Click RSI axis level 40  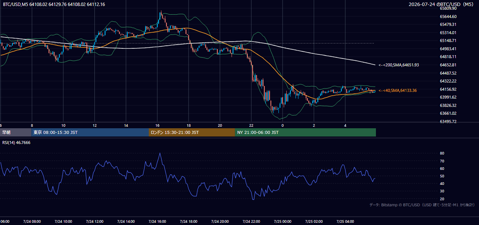coord(442,183)
